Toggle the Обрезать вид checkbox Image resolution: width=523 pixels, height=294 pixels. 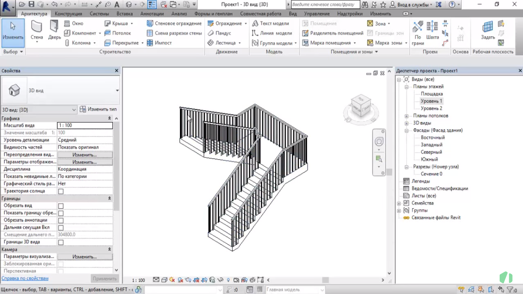60,206
